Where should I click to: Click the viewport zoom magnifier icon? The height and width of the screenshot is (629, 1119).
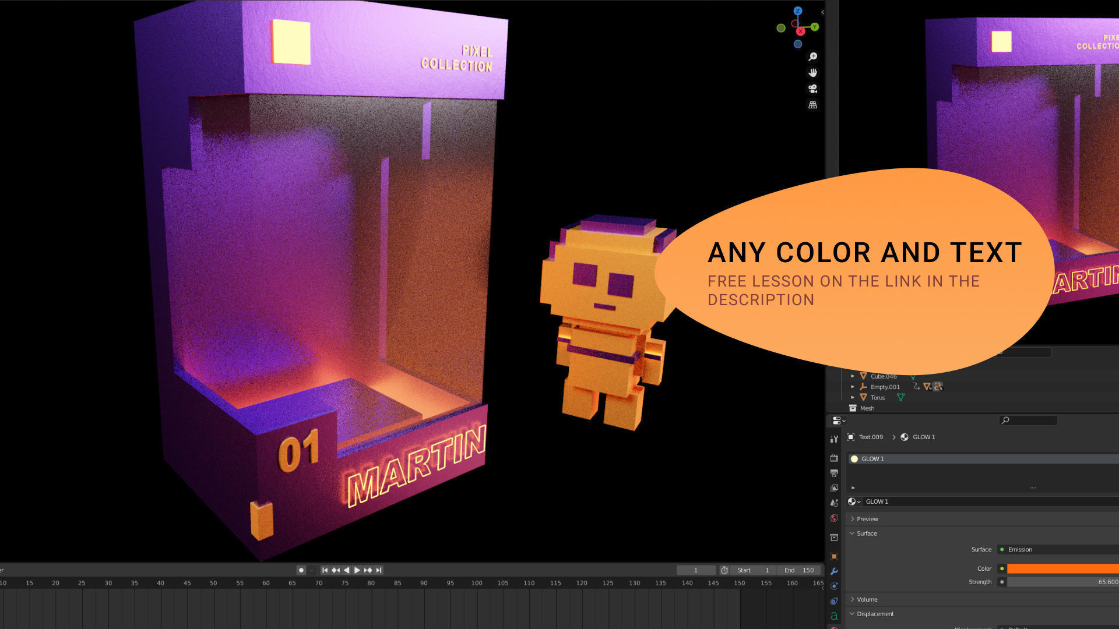(812, 56)
